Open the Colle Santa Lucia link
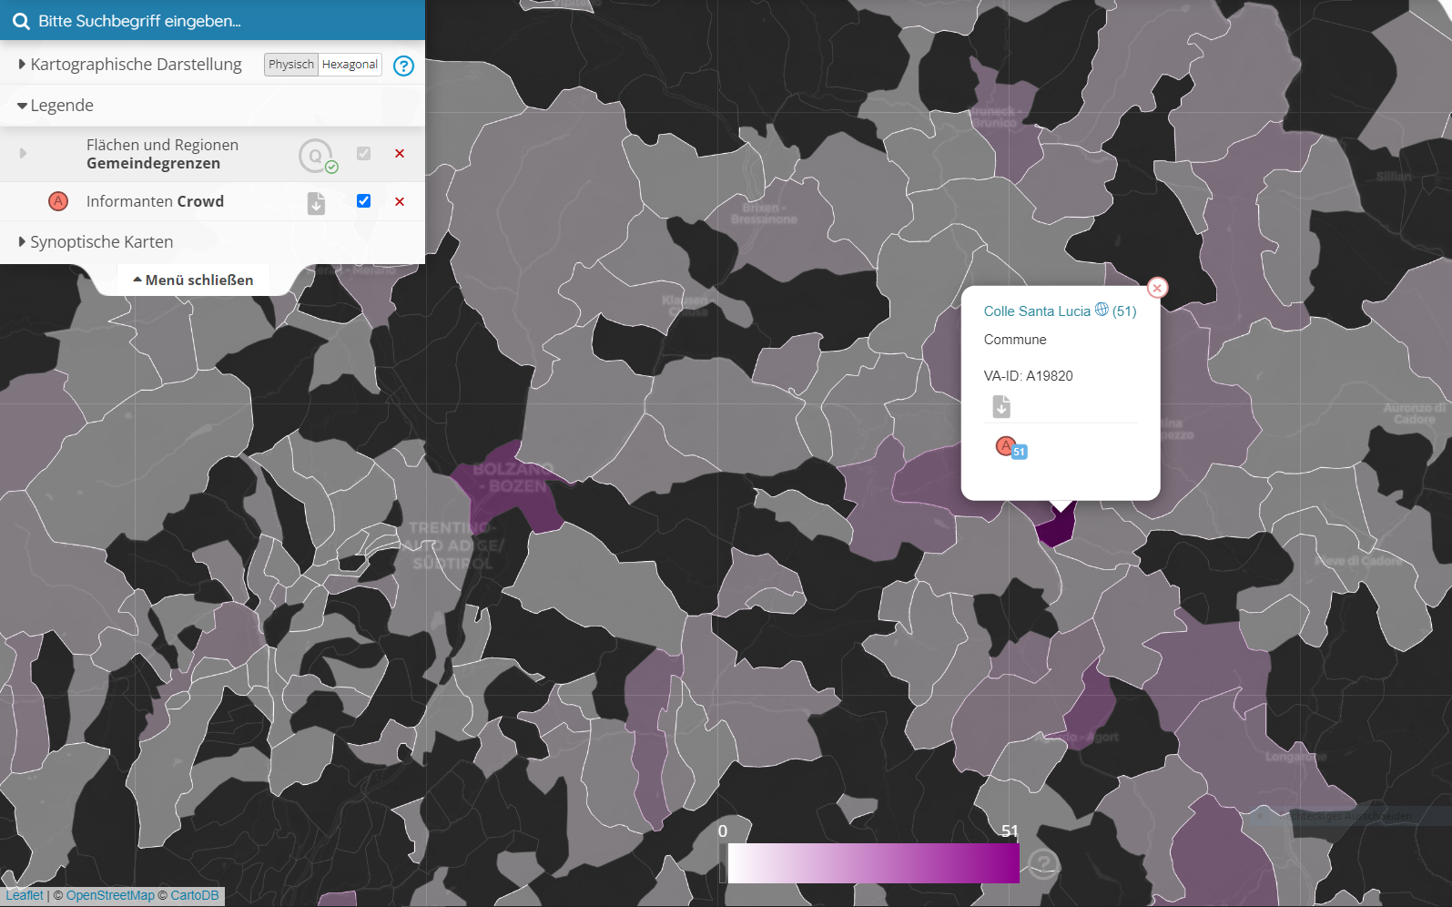1452x907 pixels. pyautogui.click(x=1036, y=311)
